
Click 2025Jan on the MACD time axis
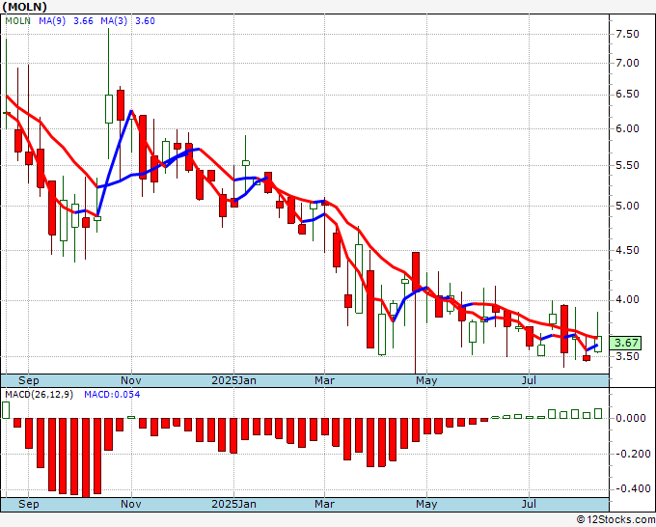tap(233, 504)
